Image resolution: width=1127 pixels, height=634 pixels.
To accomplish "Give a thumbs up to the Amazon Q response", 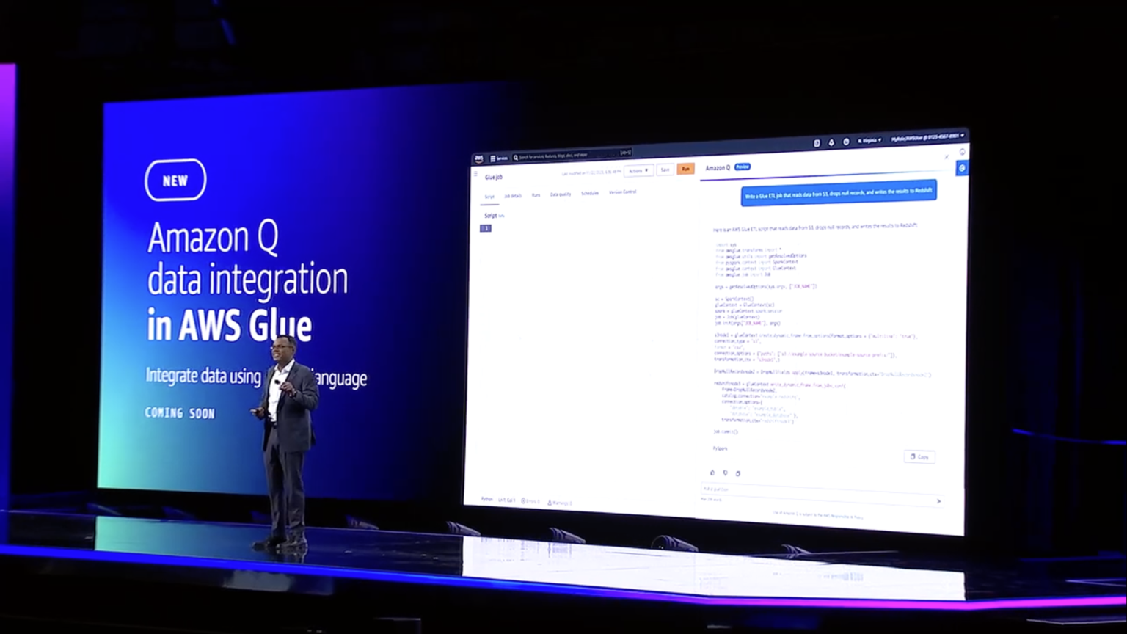I will pos(712,473).
